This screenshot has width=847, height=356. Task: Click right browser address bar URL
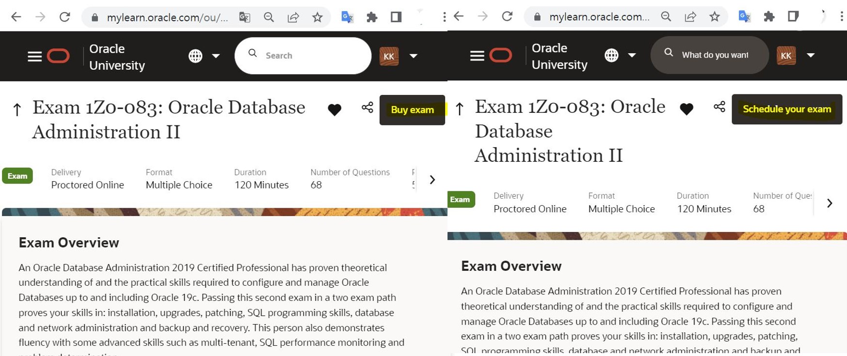click(599, 17)
